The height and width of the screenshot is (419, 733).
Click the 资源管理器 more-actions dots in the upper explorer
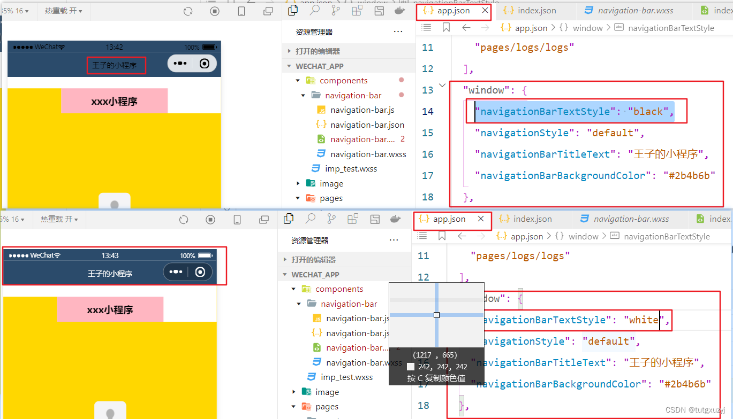398,32
